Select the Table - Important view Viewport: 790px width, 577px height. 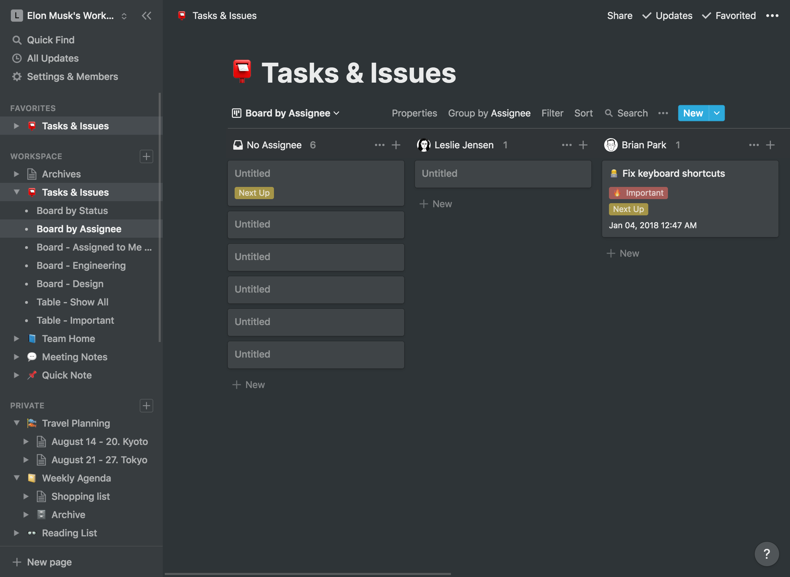(x=75, y=319)
